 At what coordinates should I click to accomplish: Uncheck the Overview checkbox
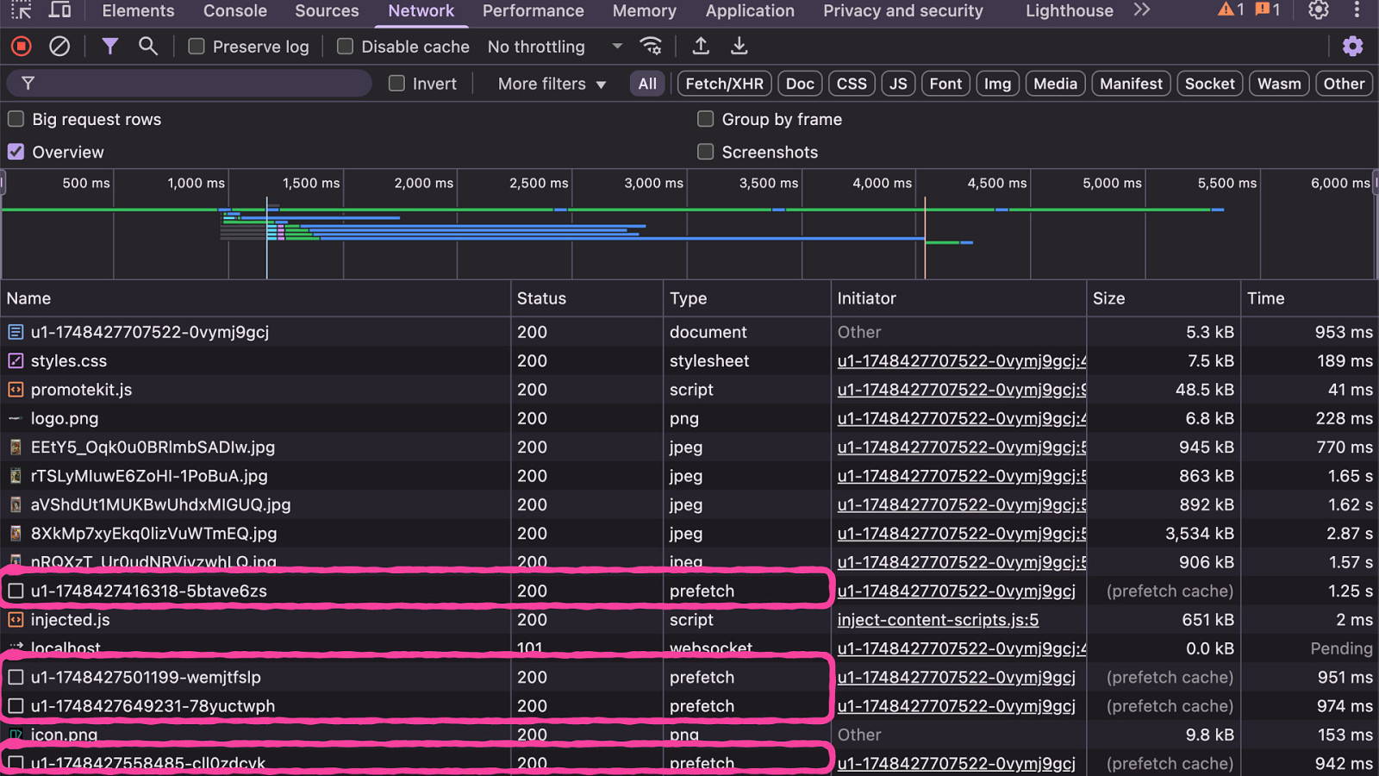tap(16, 153)
